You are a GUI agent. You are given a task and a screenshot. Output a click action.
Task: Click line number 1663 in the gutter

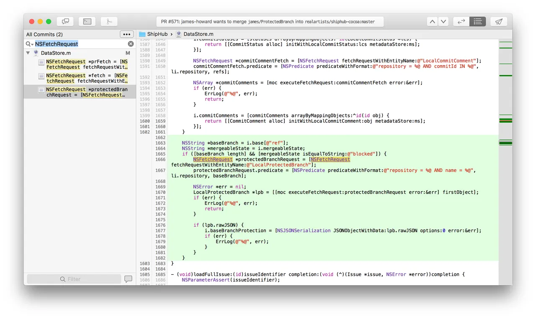pyautogui.click(x=160, y=143)
